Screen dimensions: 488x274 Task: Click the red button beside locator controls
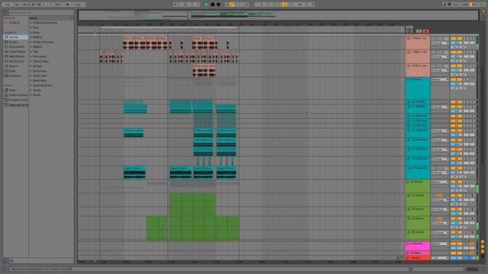pyautogui.click(x=425, y=31)
